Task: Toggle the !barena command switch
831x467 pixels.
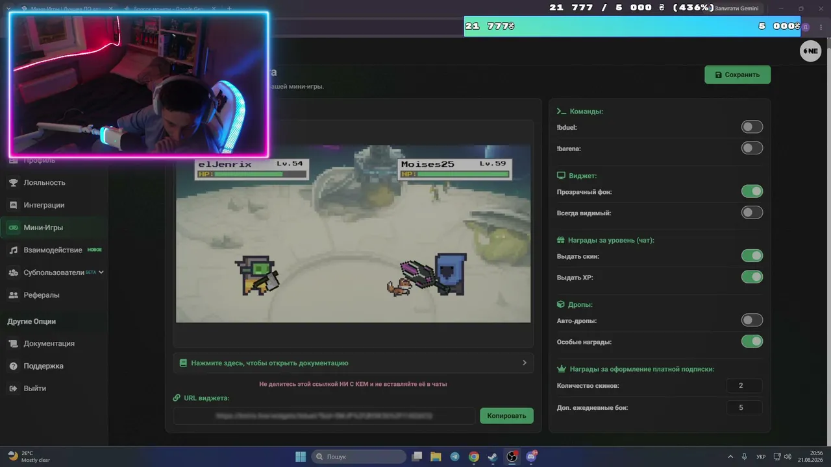Action: click(752, 149)
